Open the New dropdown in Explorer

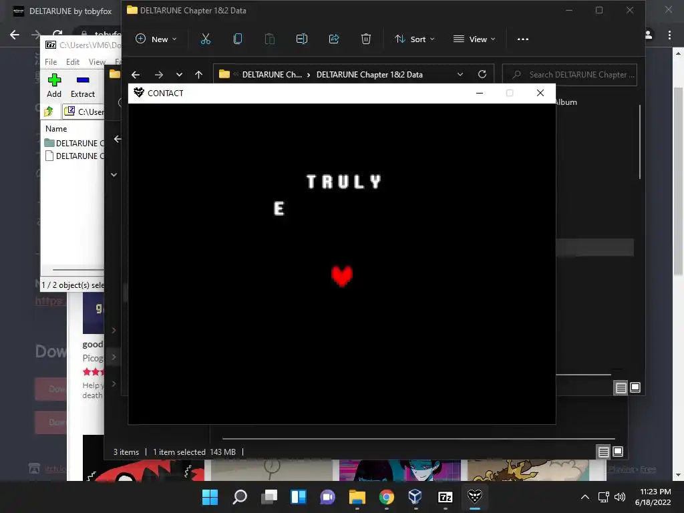coord(156,39)
